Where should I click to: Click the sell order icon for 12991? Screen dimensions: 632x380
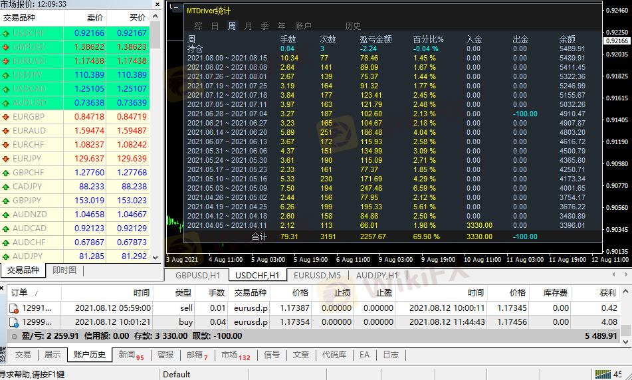(13, 308)
